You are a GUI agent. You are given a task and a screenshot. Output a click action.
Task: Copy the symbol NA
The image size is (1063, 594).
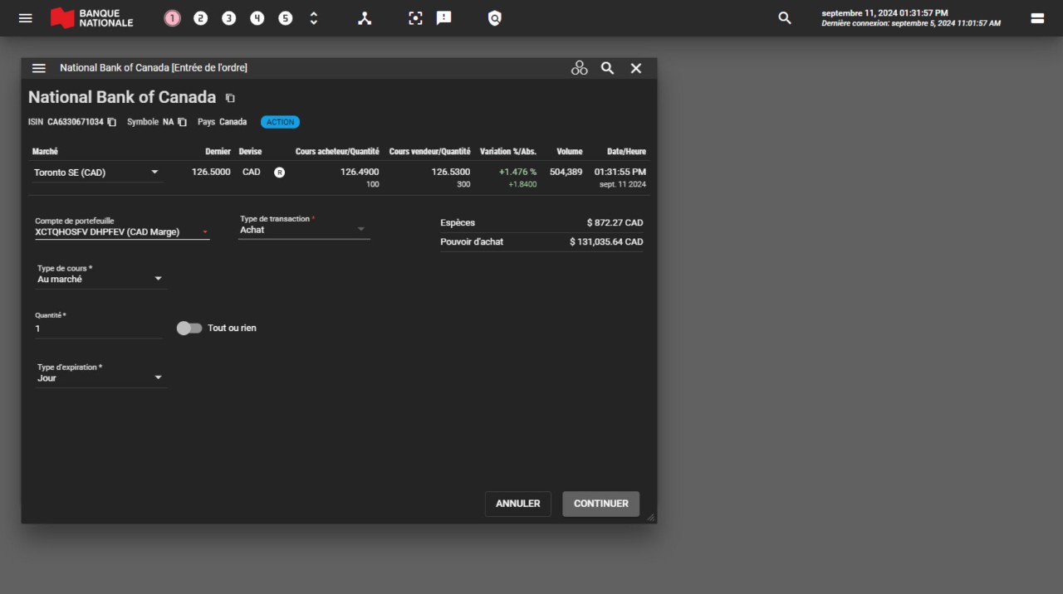coord(182,122)
